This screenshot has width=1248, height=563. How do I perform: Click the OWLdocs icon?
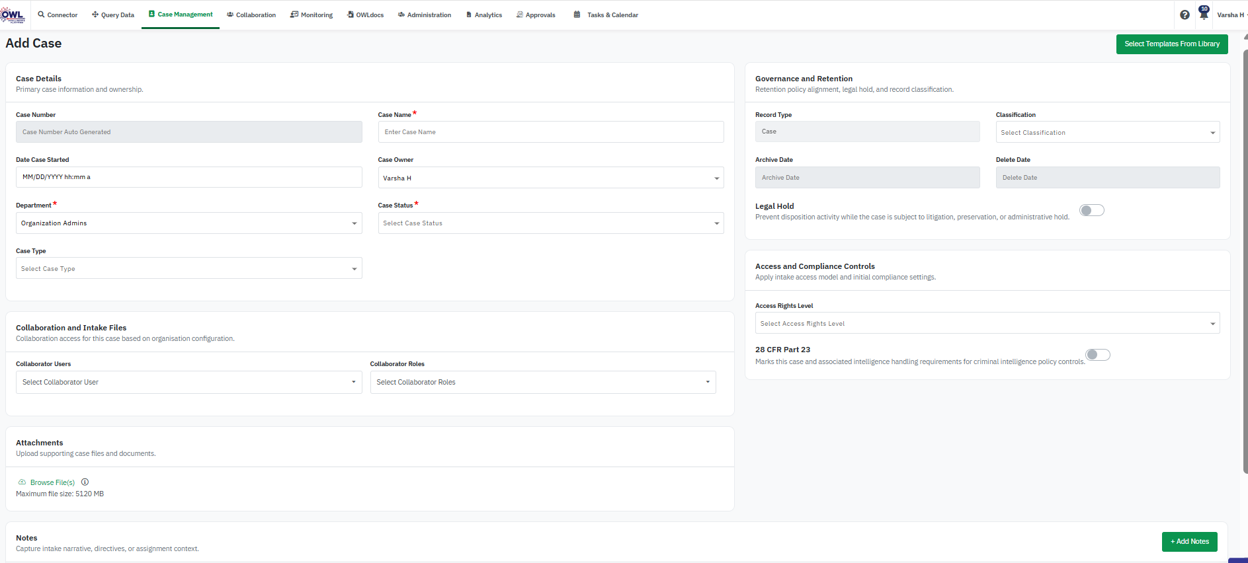351,15
